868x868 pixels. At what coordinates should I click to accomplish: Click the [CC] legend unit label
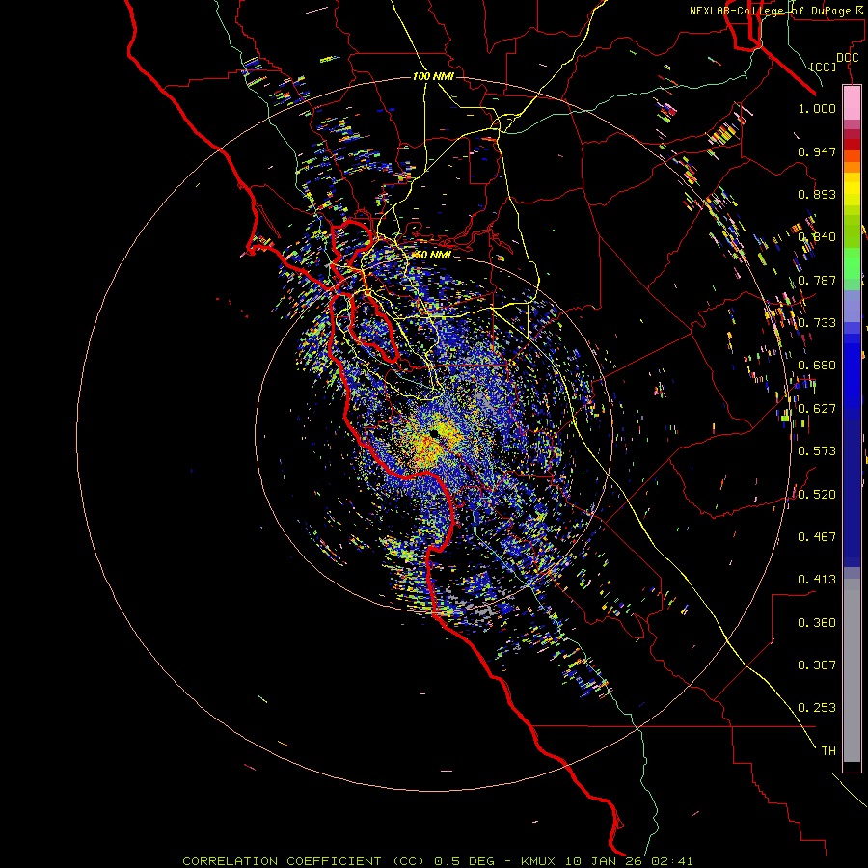[824, 67]
